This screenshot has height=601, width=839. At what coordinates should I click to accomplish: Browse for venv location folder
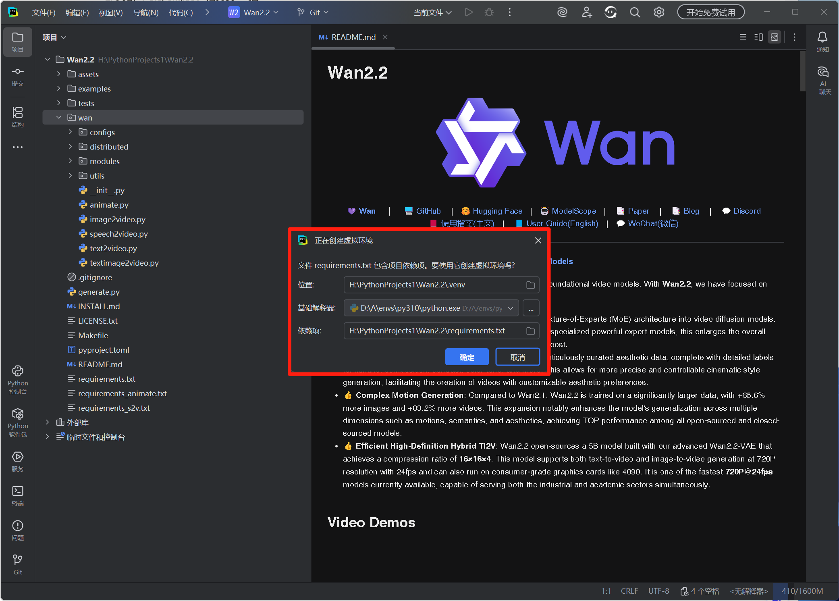point(531,285)
